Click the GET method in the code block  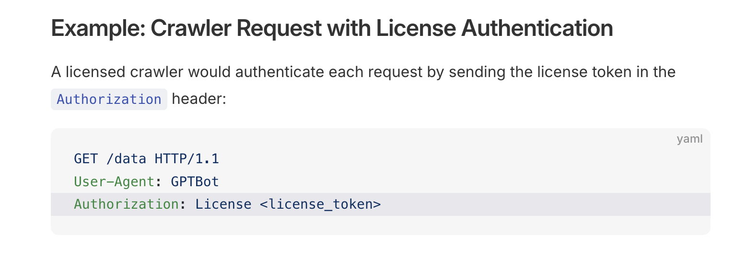[x=86, y=158]
